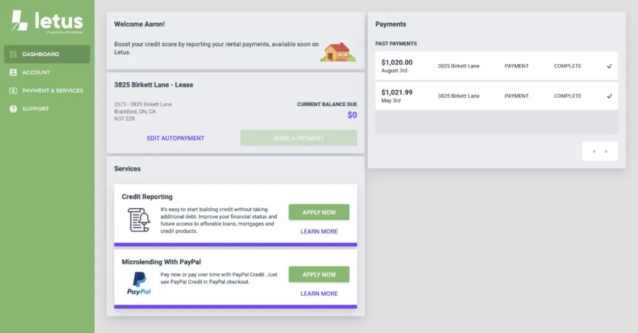The height and width of the screenshot is (333, 638).
Task: Apply now for Credit Reporting
Action: click(319, 212)
